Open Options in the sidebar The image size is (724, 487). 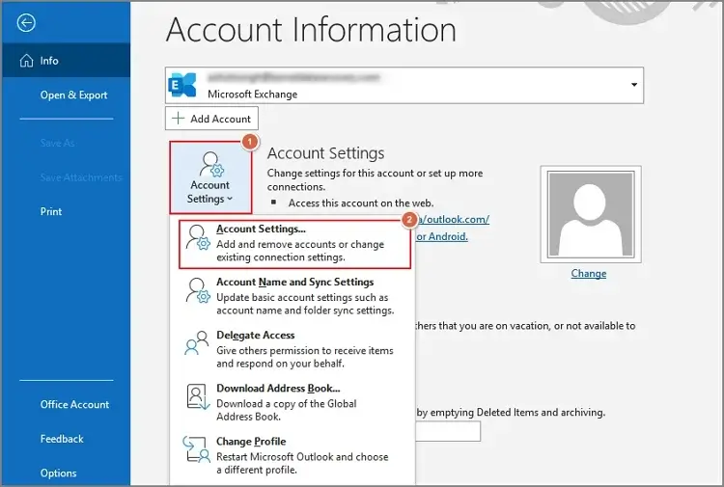(x=58, y=473)
